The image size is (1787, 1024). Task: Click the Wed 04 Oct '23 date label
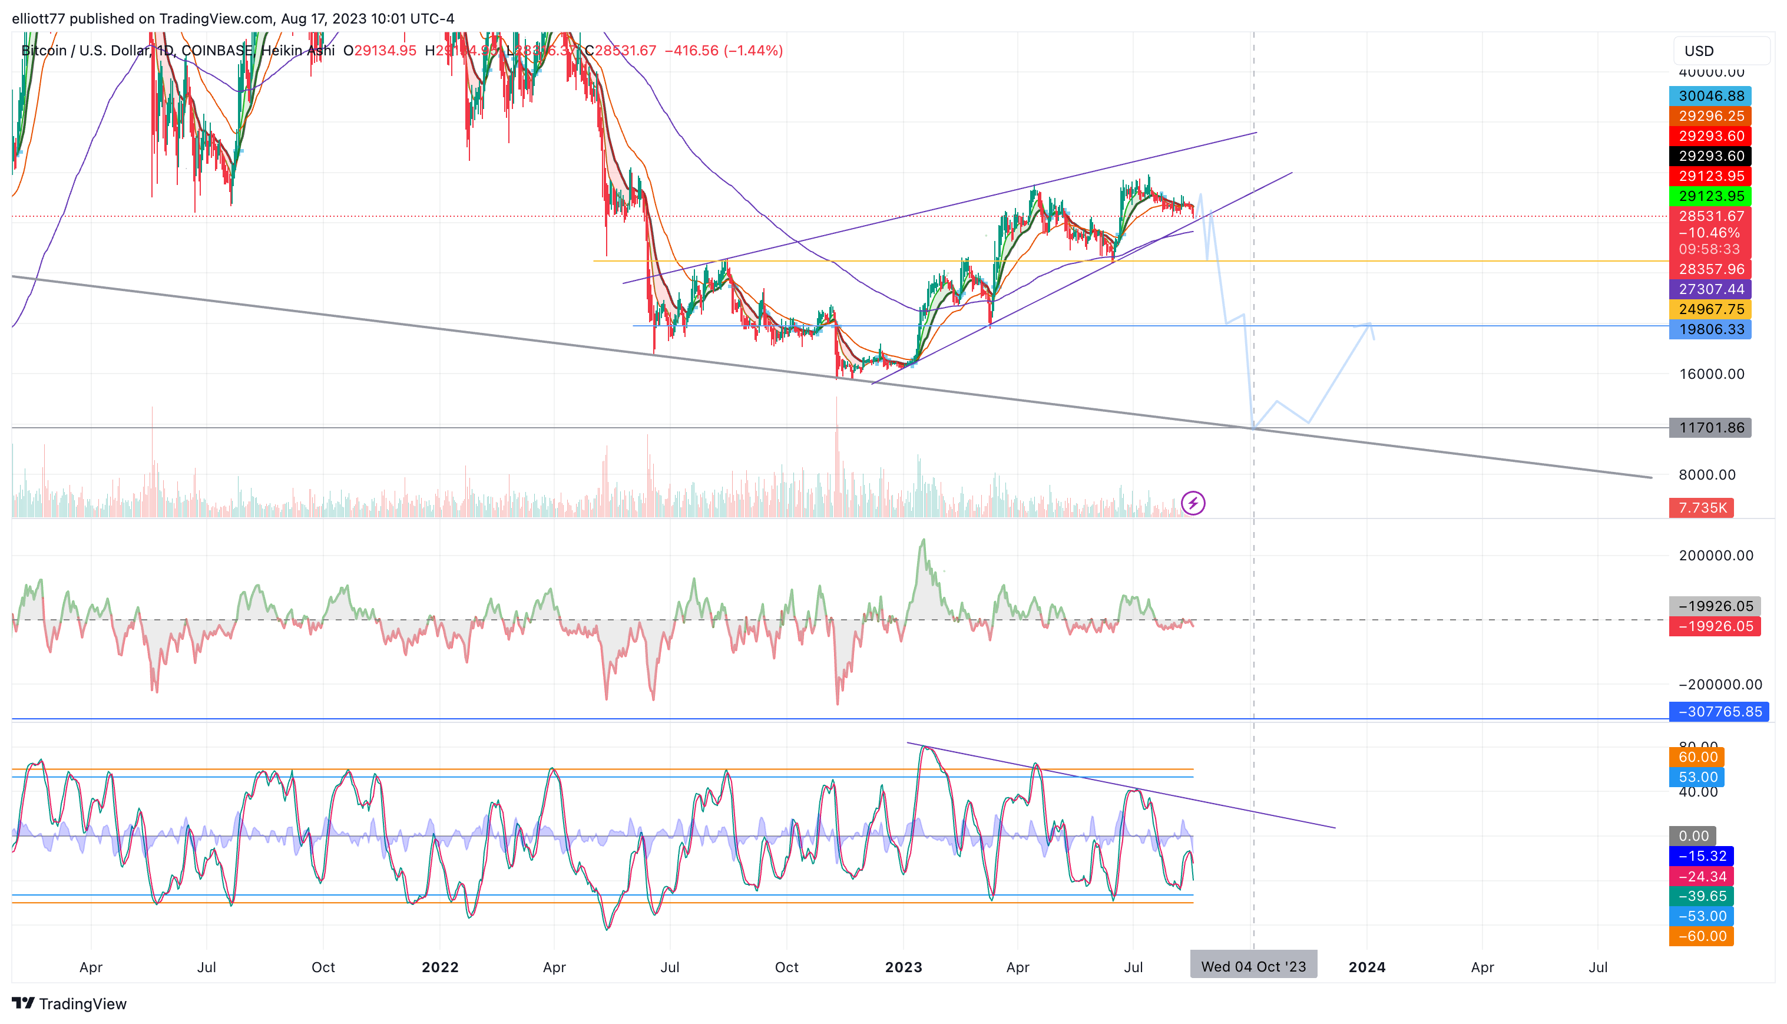tap(1253, 966)
